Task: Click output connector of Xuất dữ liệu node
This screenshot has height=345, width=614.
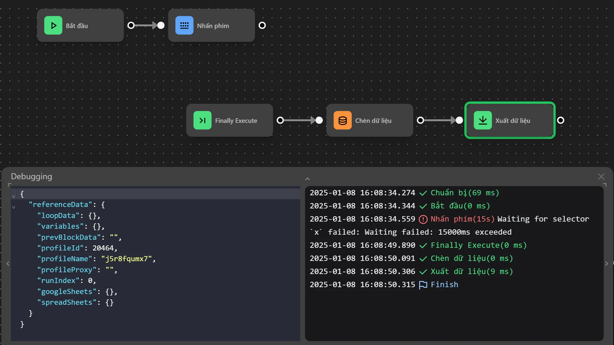Action: point(561,120)
